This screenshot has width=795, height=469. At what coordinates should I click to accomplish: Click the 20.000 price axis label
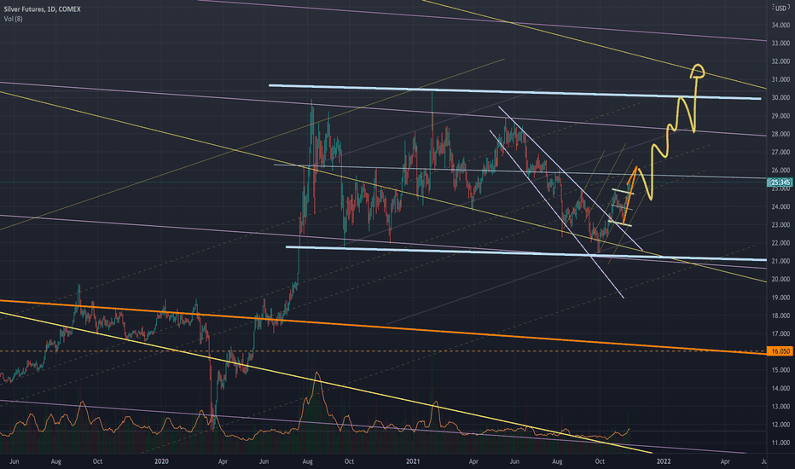point(780,280)
